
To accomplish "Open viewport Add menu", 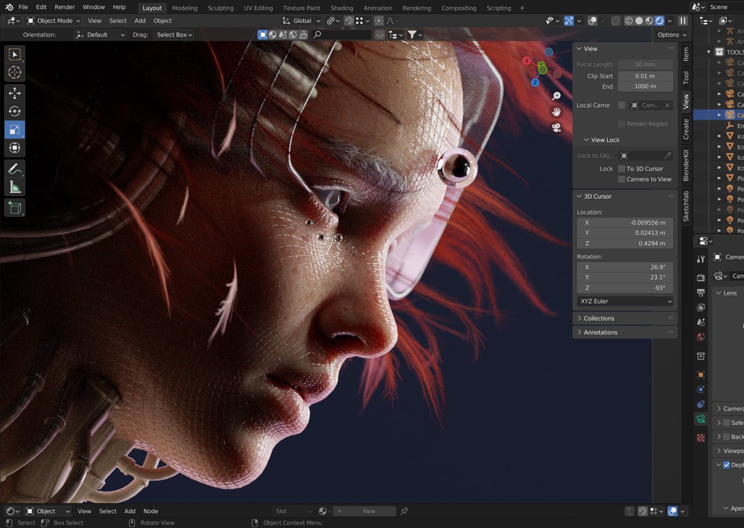I will click(x=140, y=20).
